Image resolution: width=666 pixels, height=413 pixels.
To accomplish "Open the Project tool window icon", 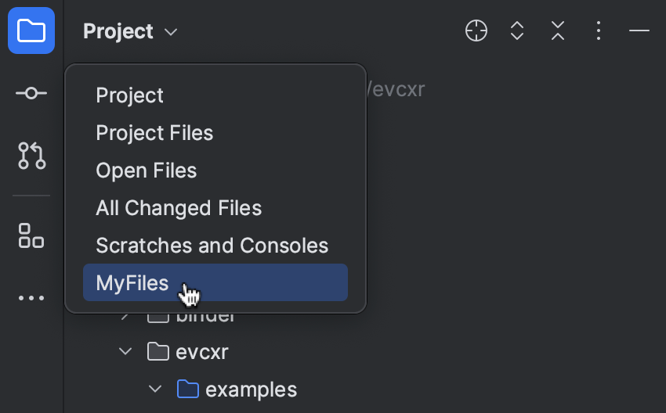I will (31, 31).
